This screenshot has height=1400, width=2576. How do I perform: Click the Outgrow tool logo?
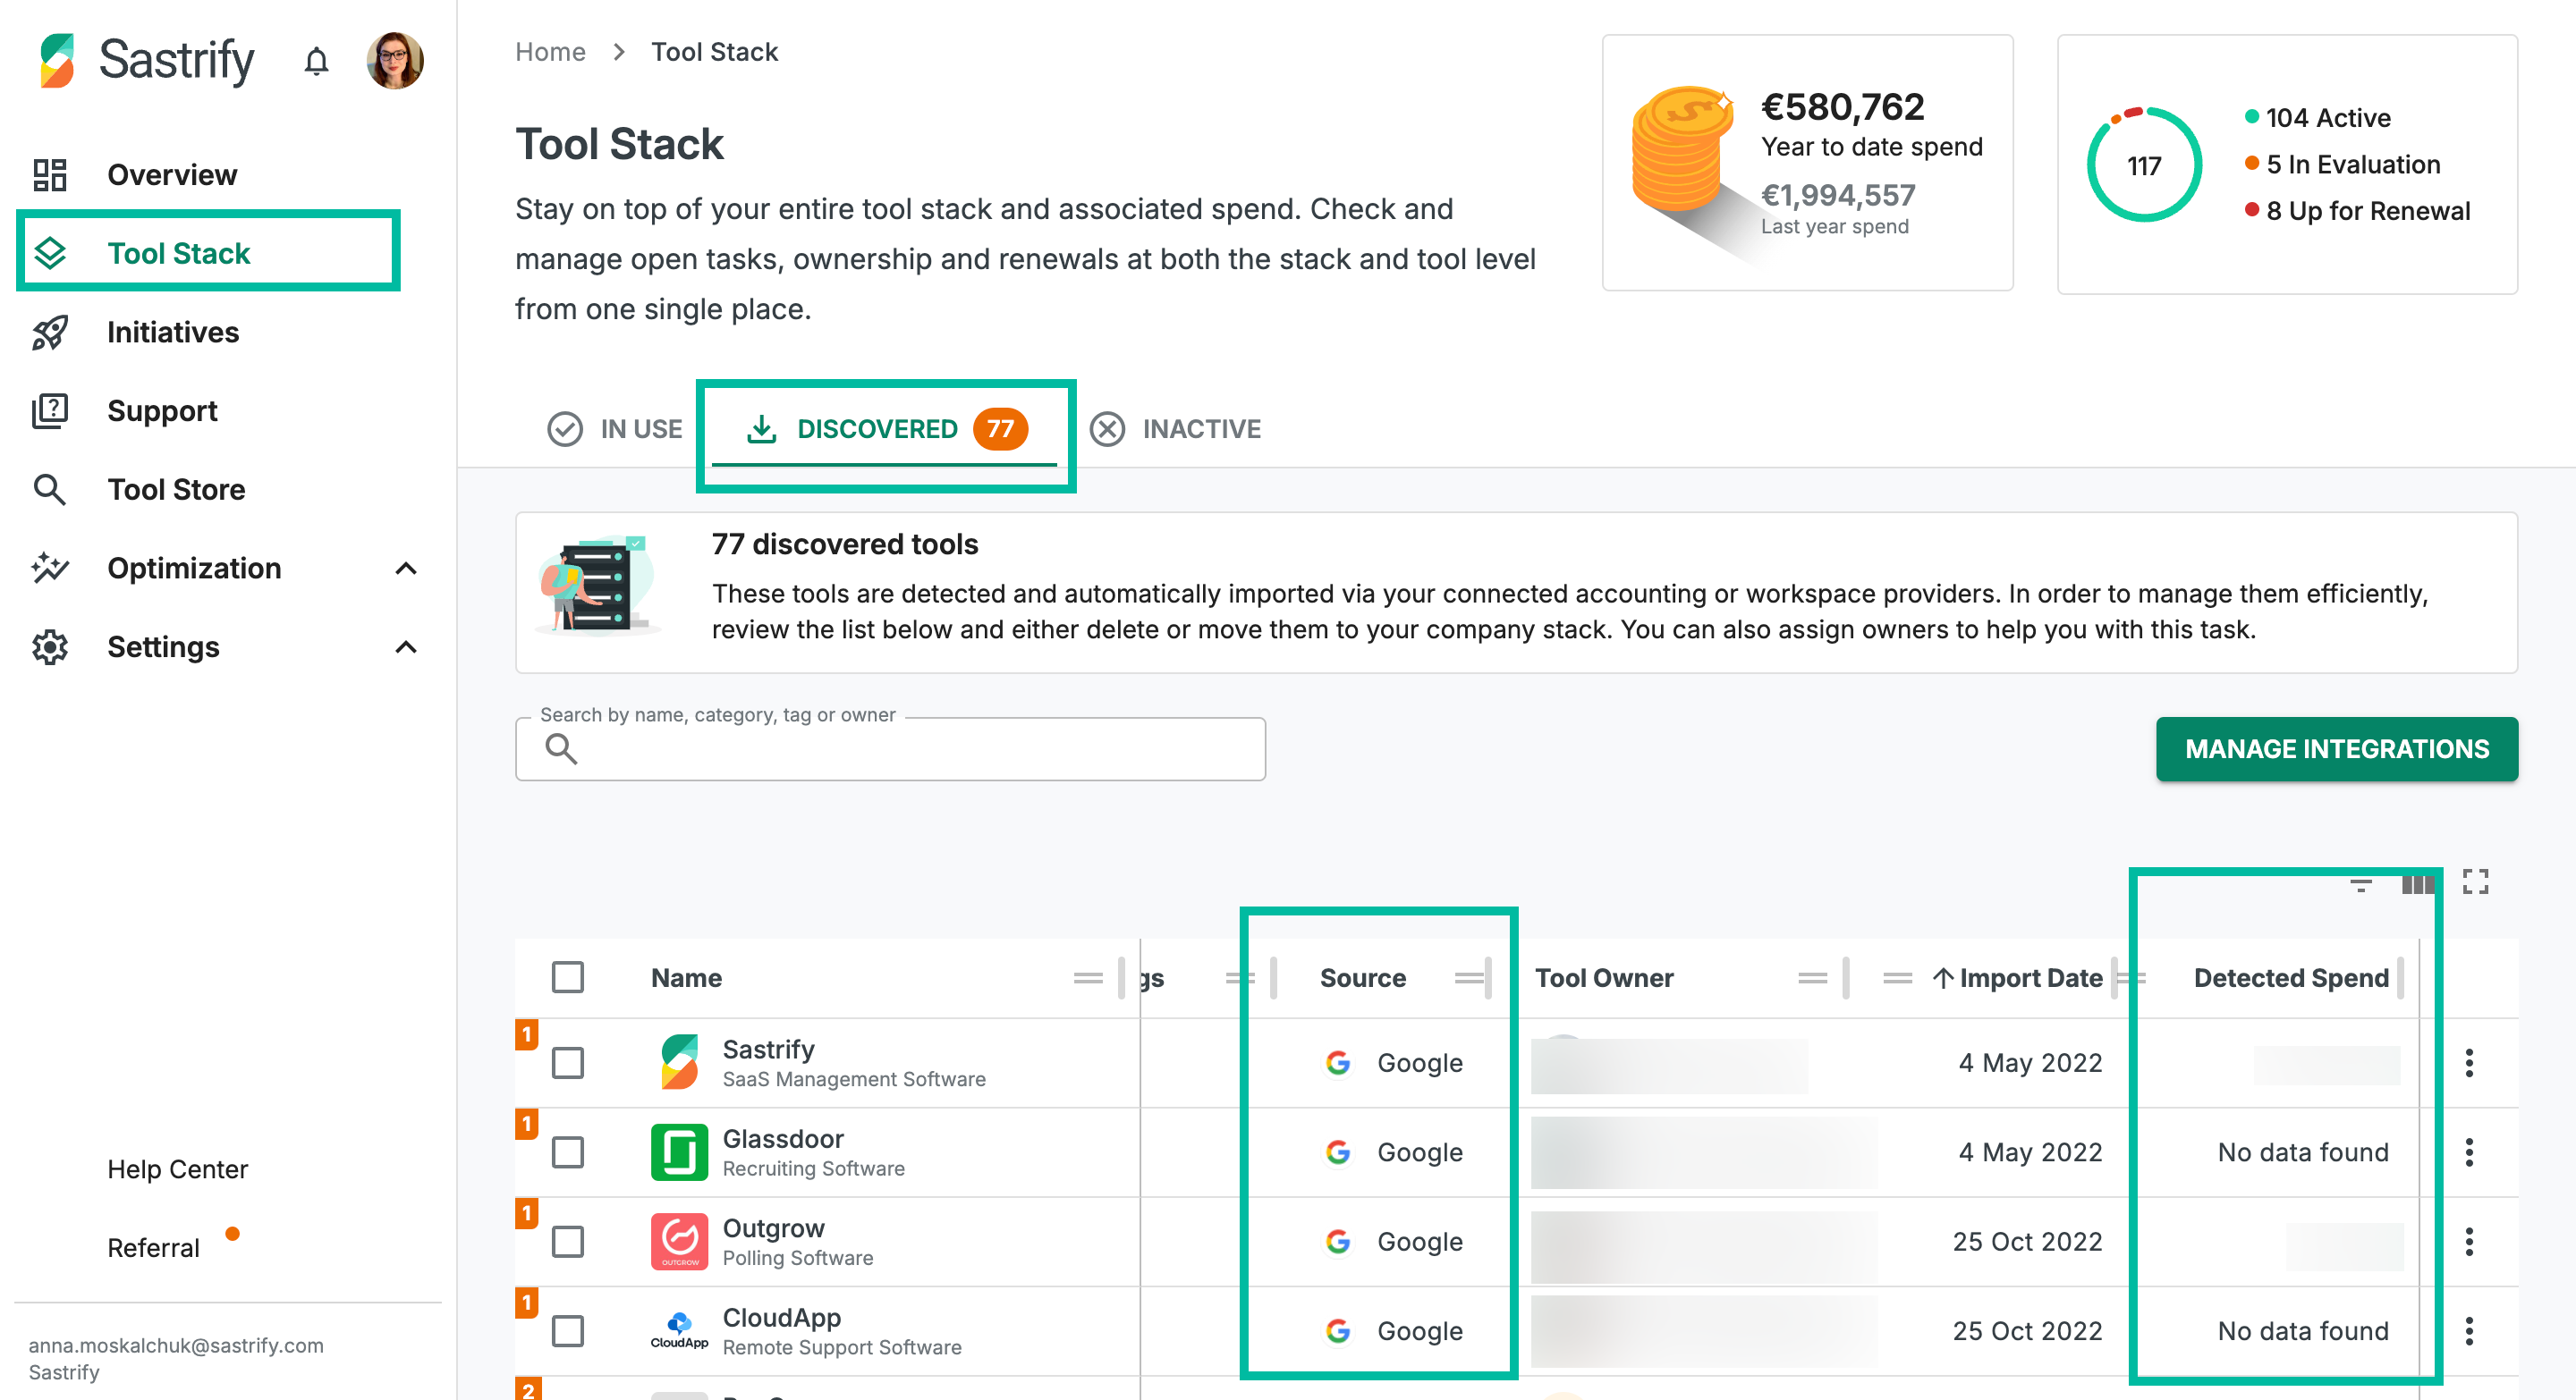tap(679, 1241)
